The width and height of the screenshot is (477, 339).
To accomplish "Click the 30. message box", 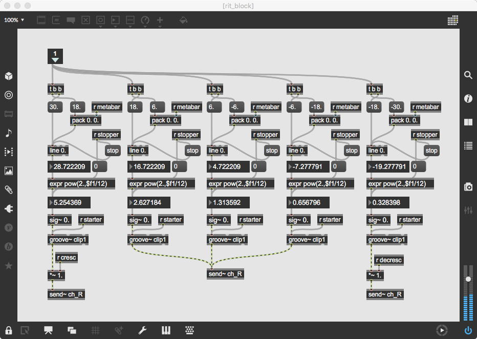I will (x=55, y=107).
